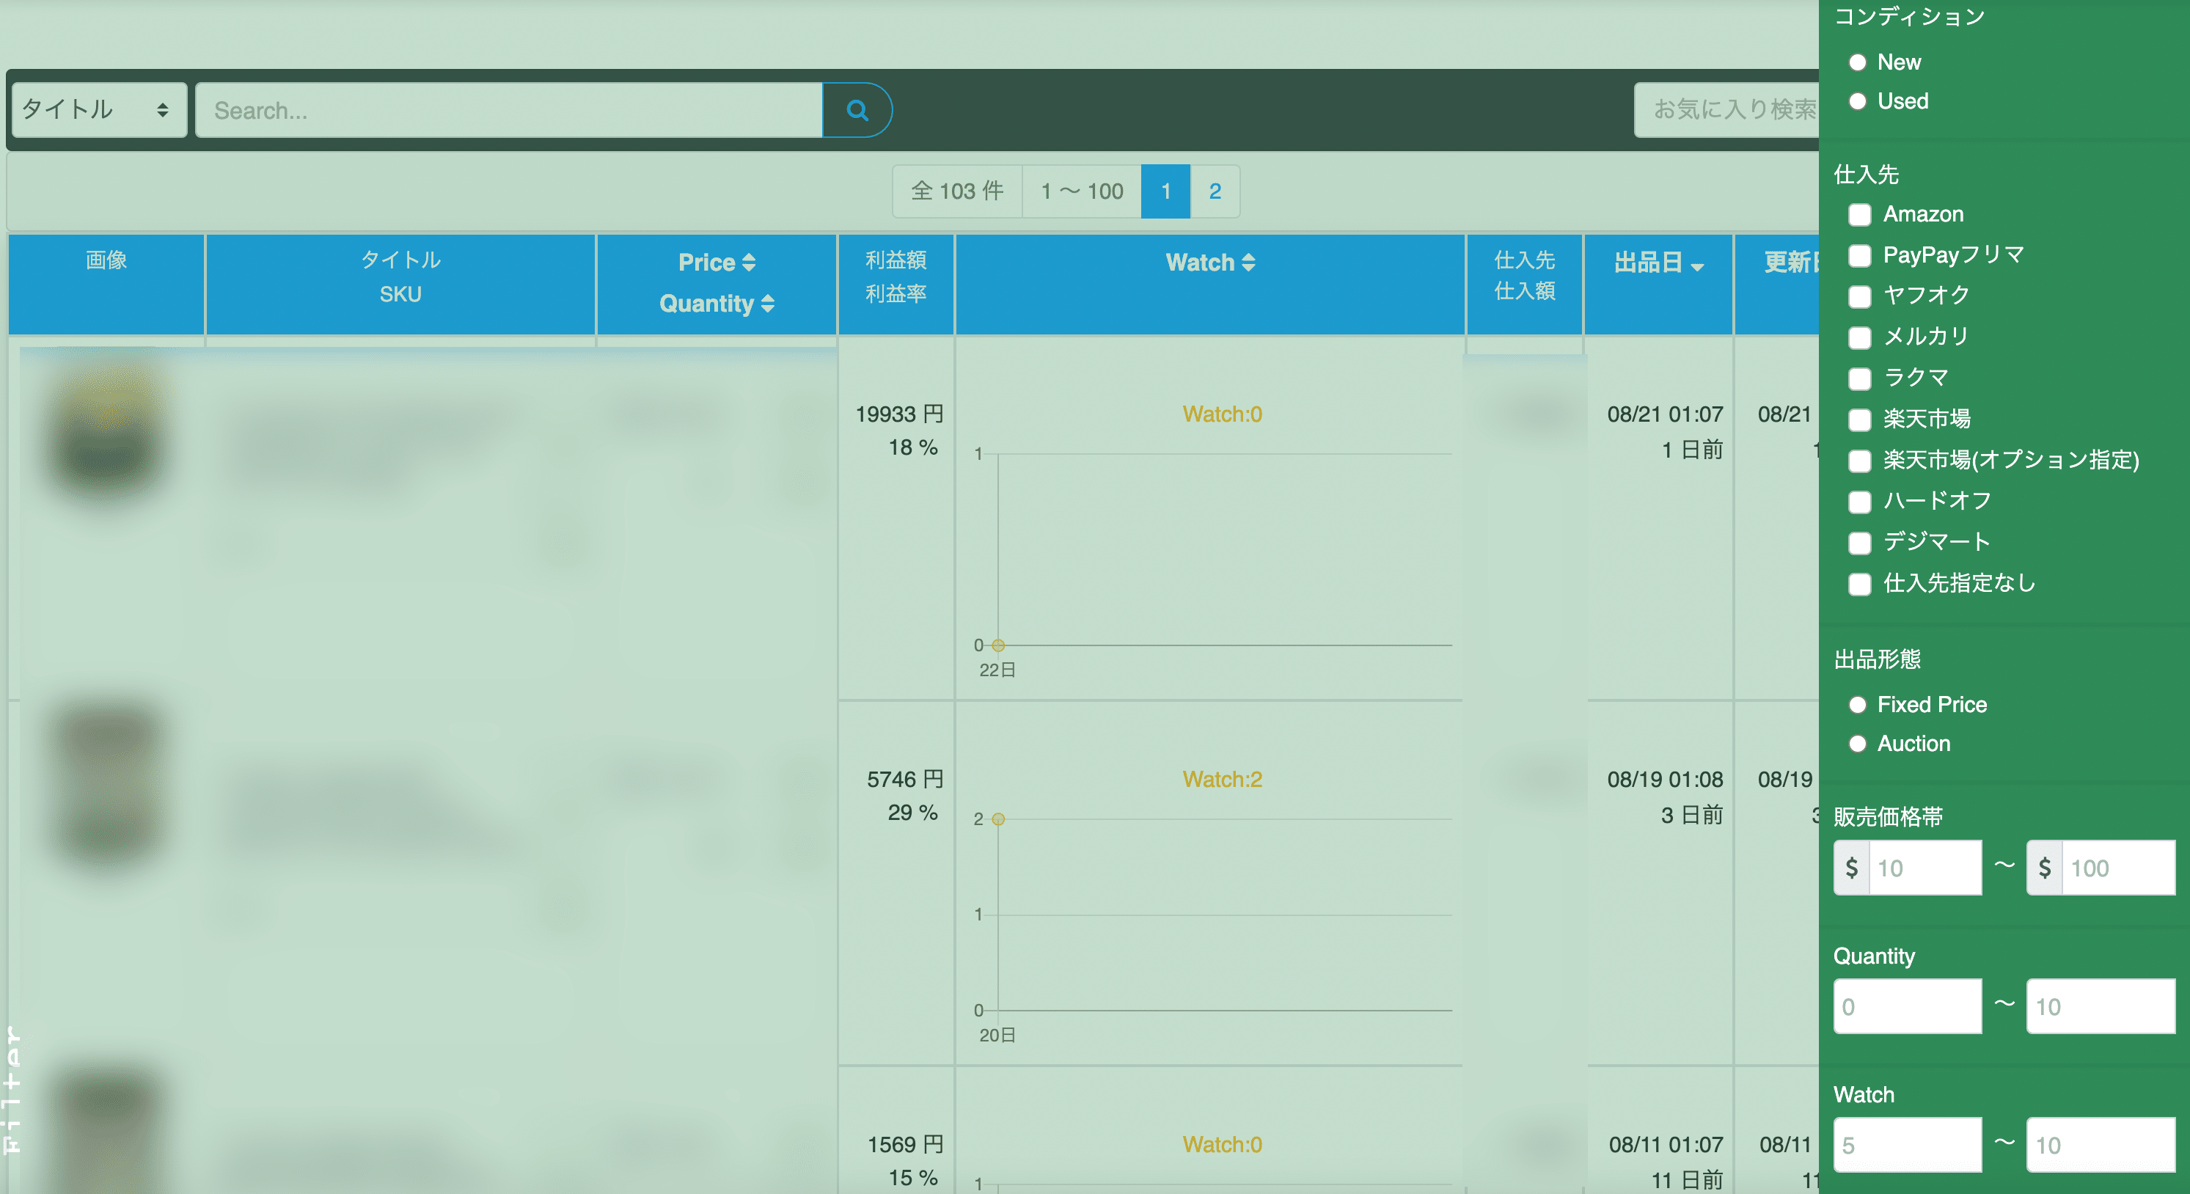The width and height of the screenshot is (2190, 1194).
Task: Click the minimum price $ field
Action: click(x=1925, y=868)
